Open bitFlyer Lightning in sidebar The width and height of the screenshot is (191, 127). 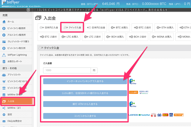tap(16, 55)
